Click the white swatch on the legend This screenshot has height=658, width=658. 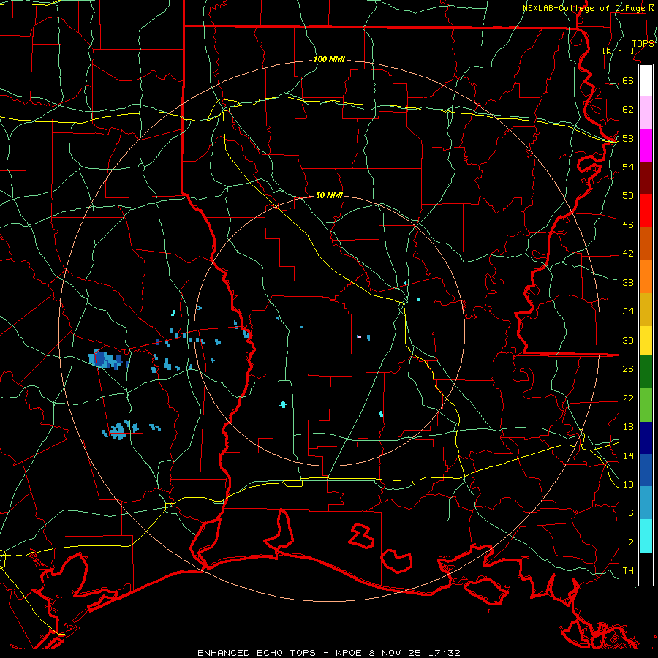click(x=646, y=80)
